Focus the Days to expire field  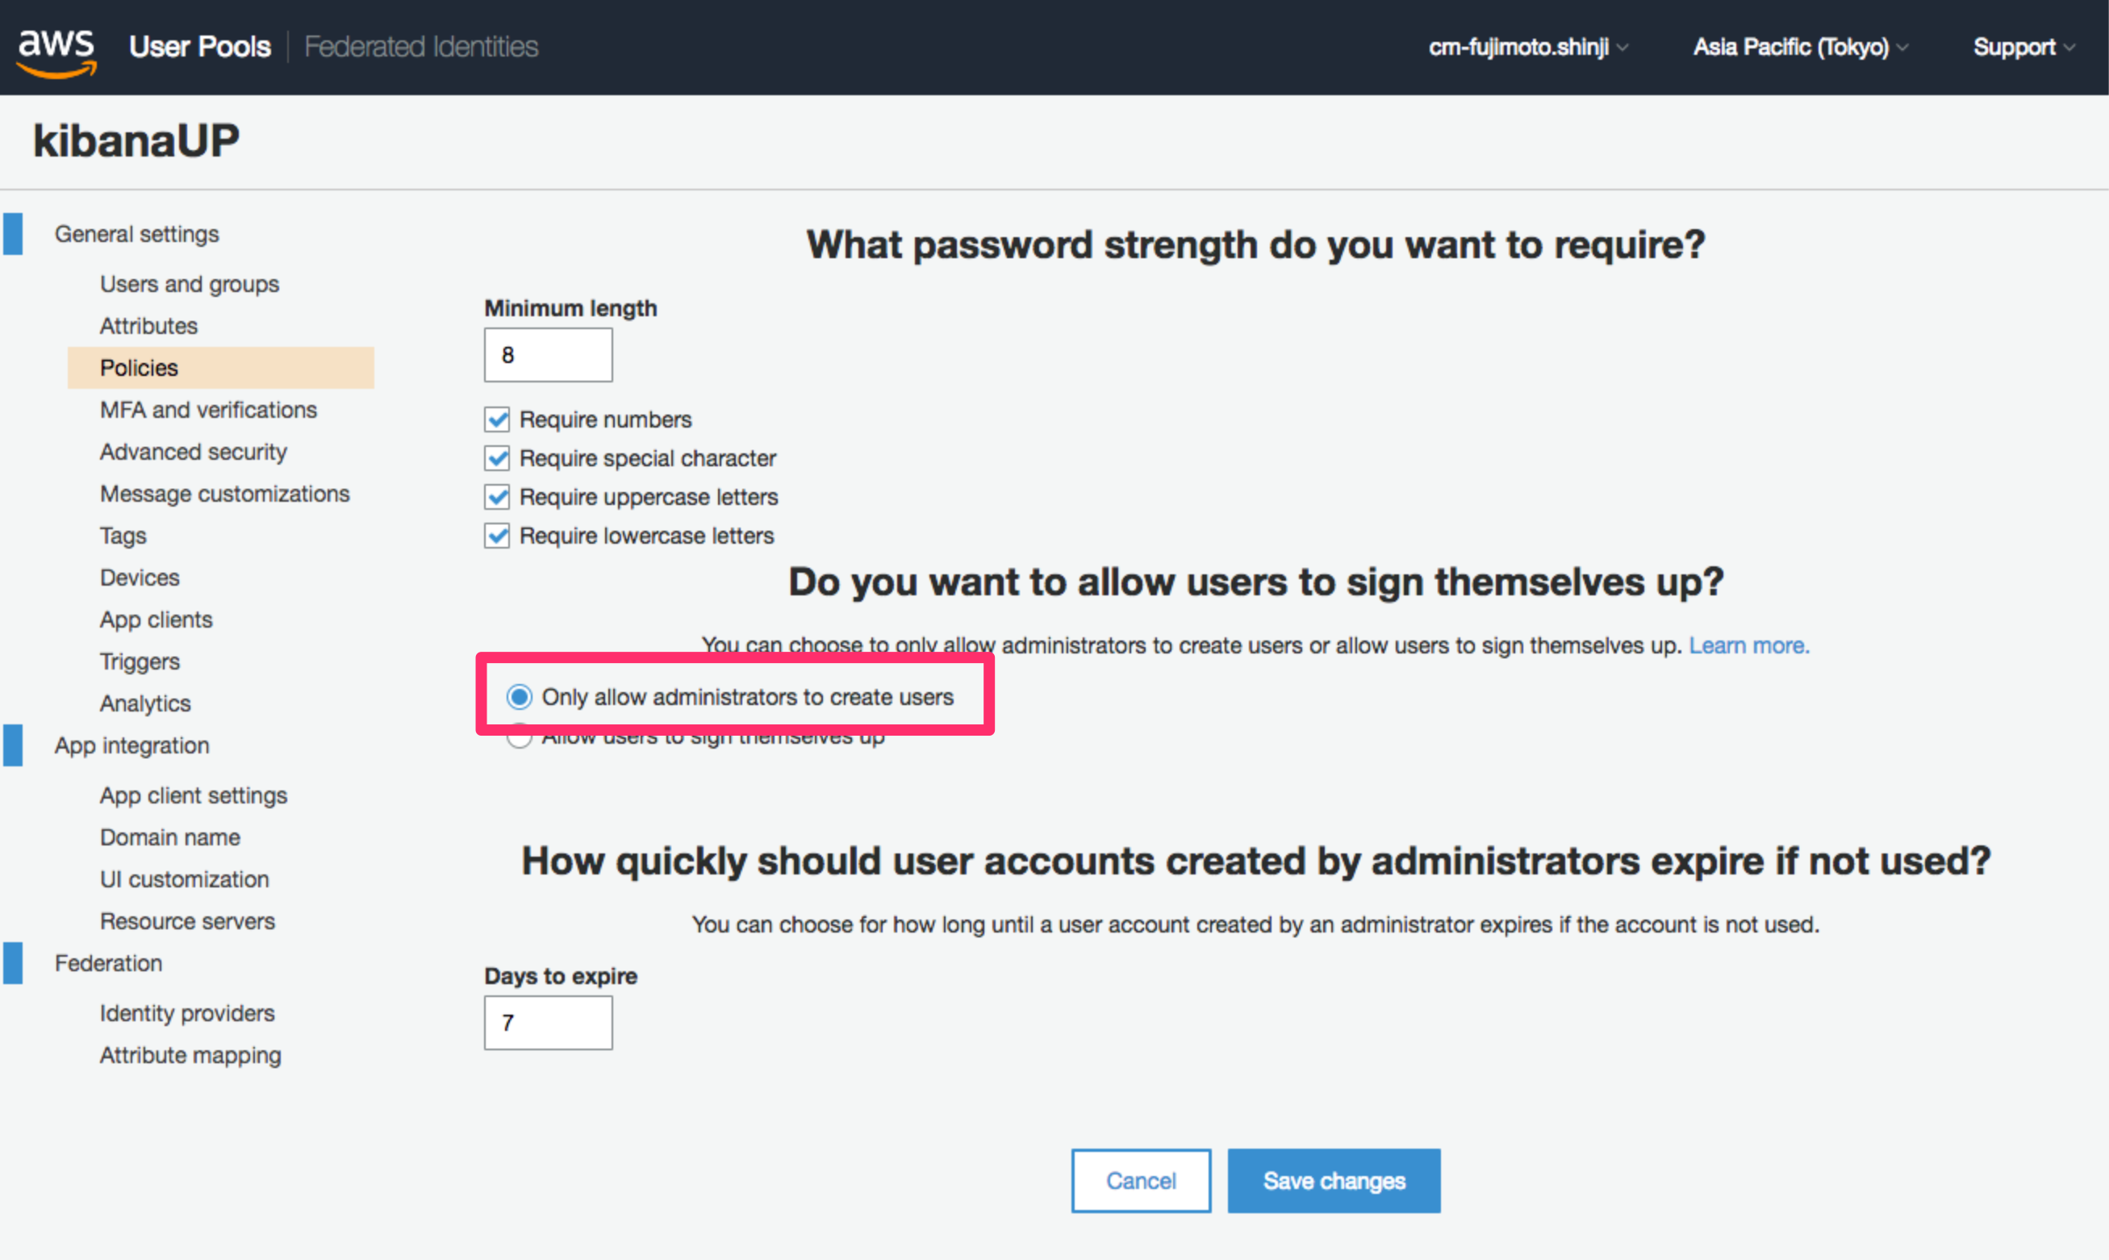548,1022
